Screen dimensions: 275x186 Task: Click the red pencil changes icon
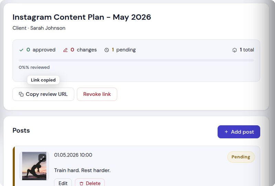click(x=65, y=50)
